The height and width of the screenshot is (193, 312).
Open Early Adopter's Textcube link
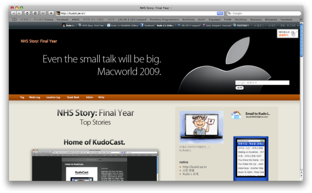pyautogui.click(x=218, y=26)
